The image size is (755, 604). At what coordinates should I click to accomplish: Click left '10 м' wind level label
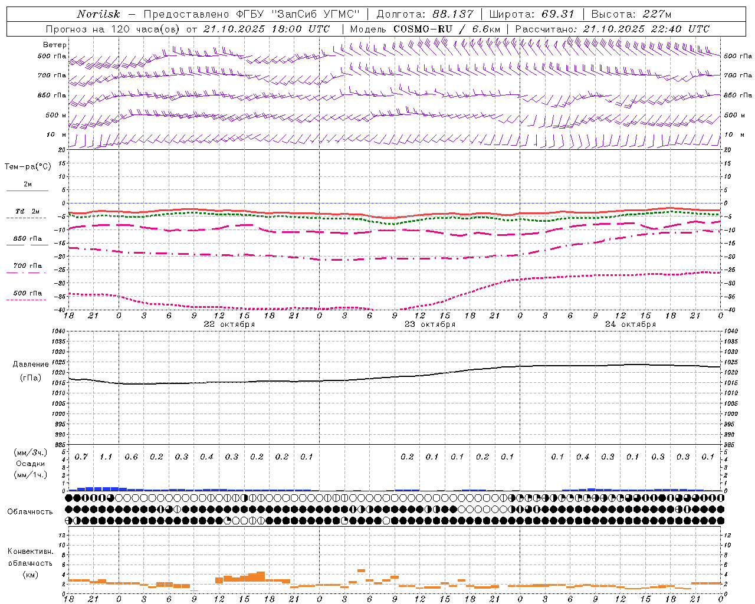click(56, 134)
